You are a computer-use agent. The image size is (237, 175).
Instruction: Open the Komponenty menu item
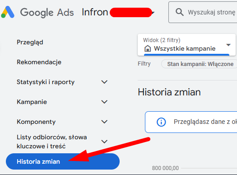pyautogui.click(x=36, y=122)
